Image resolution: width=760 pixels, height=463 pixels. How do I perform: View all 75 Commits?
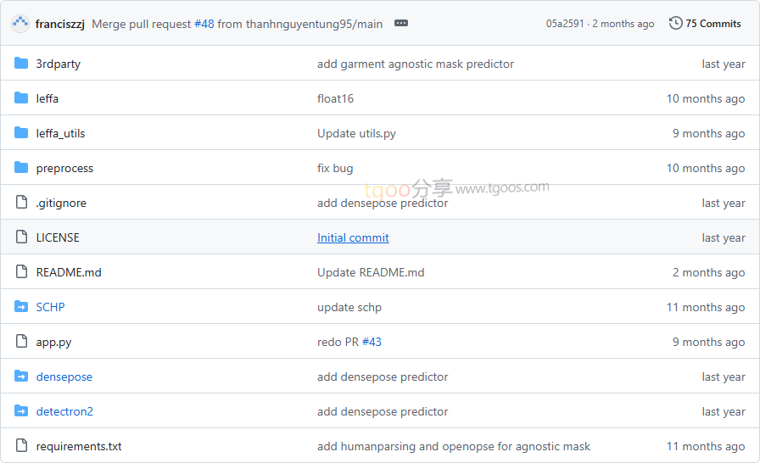coord(712,24)
